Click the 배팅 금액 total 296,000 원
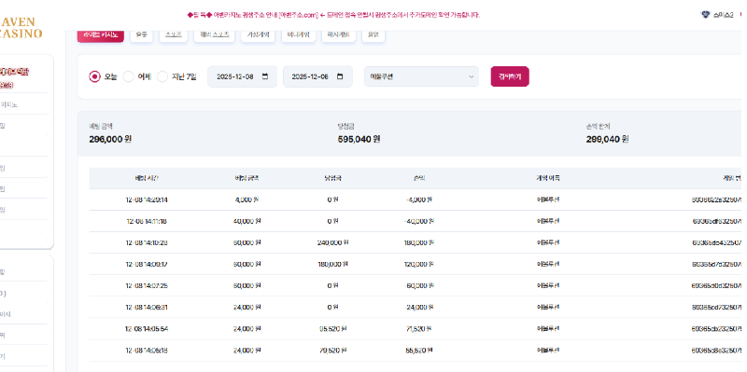Screen dimensions: 747x372 110,139
